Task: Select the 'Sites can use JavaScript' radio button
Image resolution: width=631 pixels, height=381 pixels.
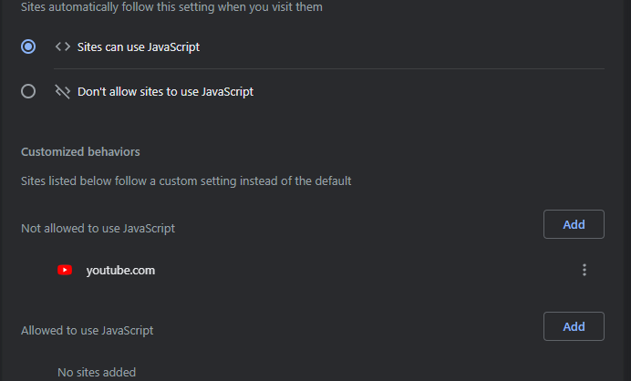Action: coord(28,46)
